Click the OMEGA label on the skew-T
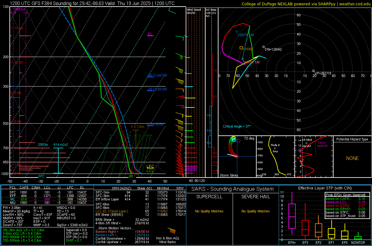Image resolution: width=372 pixels, height=246 pixels. 19,9
